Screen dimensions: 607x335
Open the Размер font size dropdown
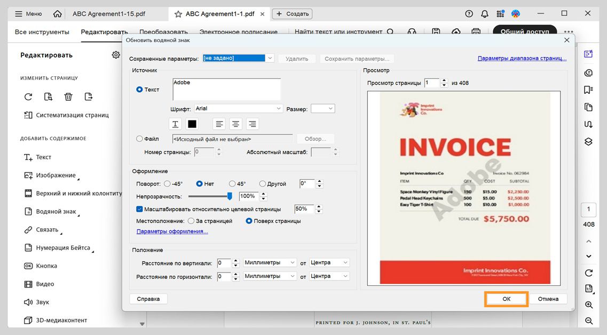[323, 109]
